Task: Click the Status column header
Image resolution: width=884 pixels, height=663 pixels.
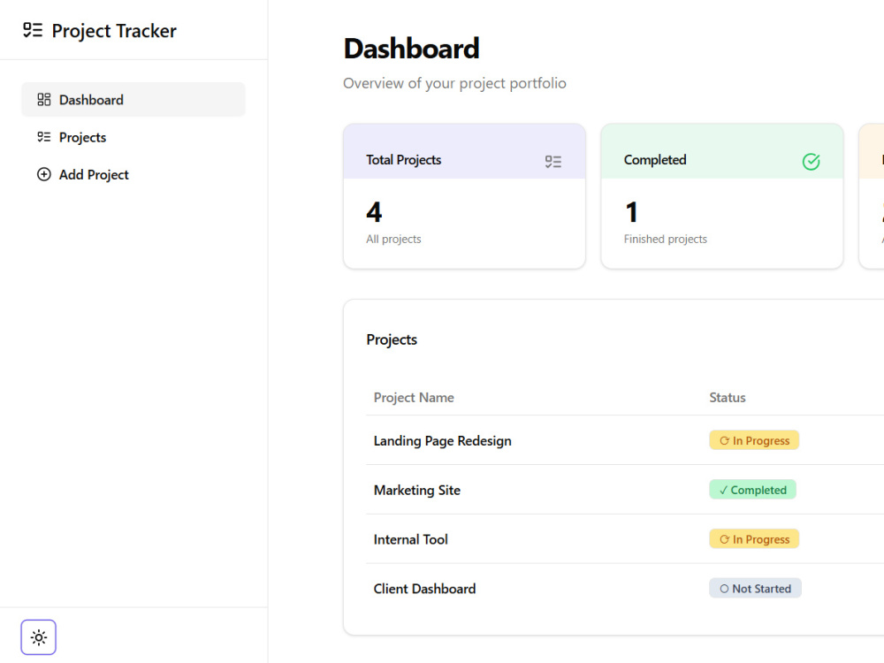Action: (x=728, y=398)
